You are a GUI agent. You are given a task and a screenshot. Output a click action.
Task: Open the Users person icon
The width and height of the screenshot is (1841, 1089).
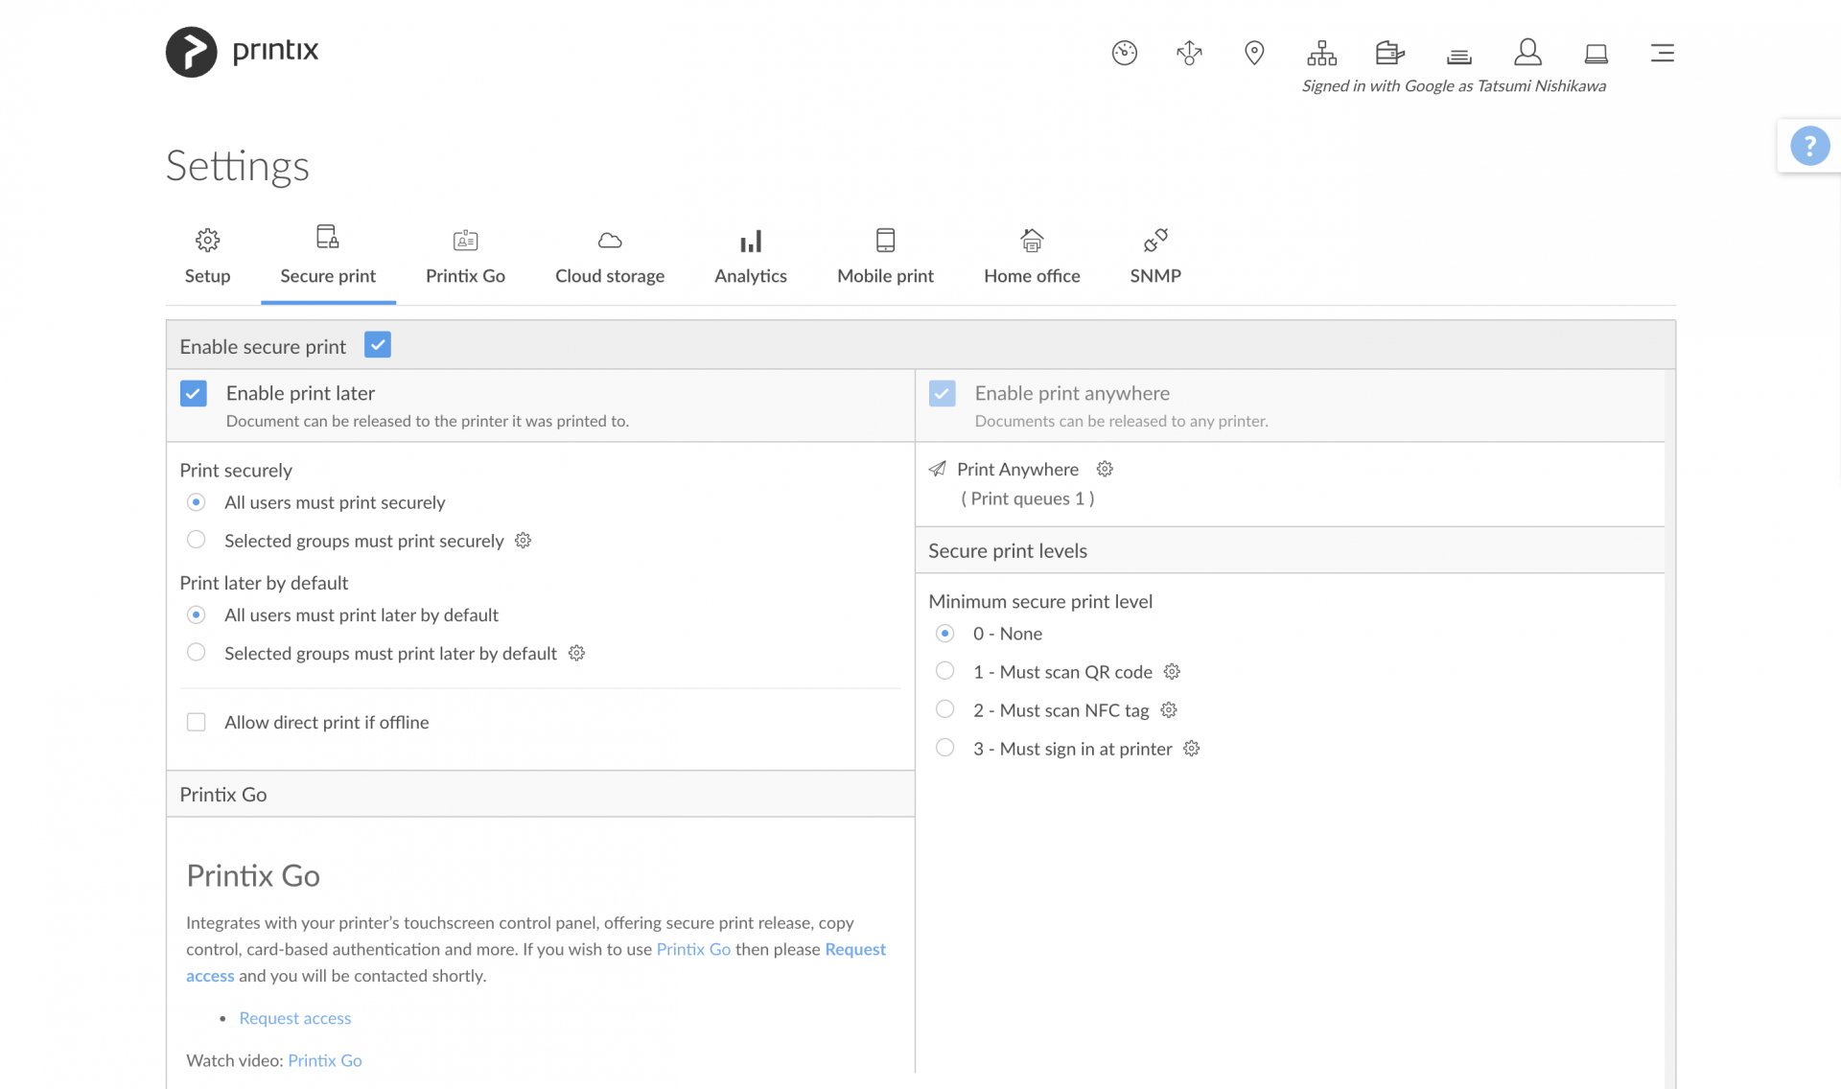pos(1526,53)
